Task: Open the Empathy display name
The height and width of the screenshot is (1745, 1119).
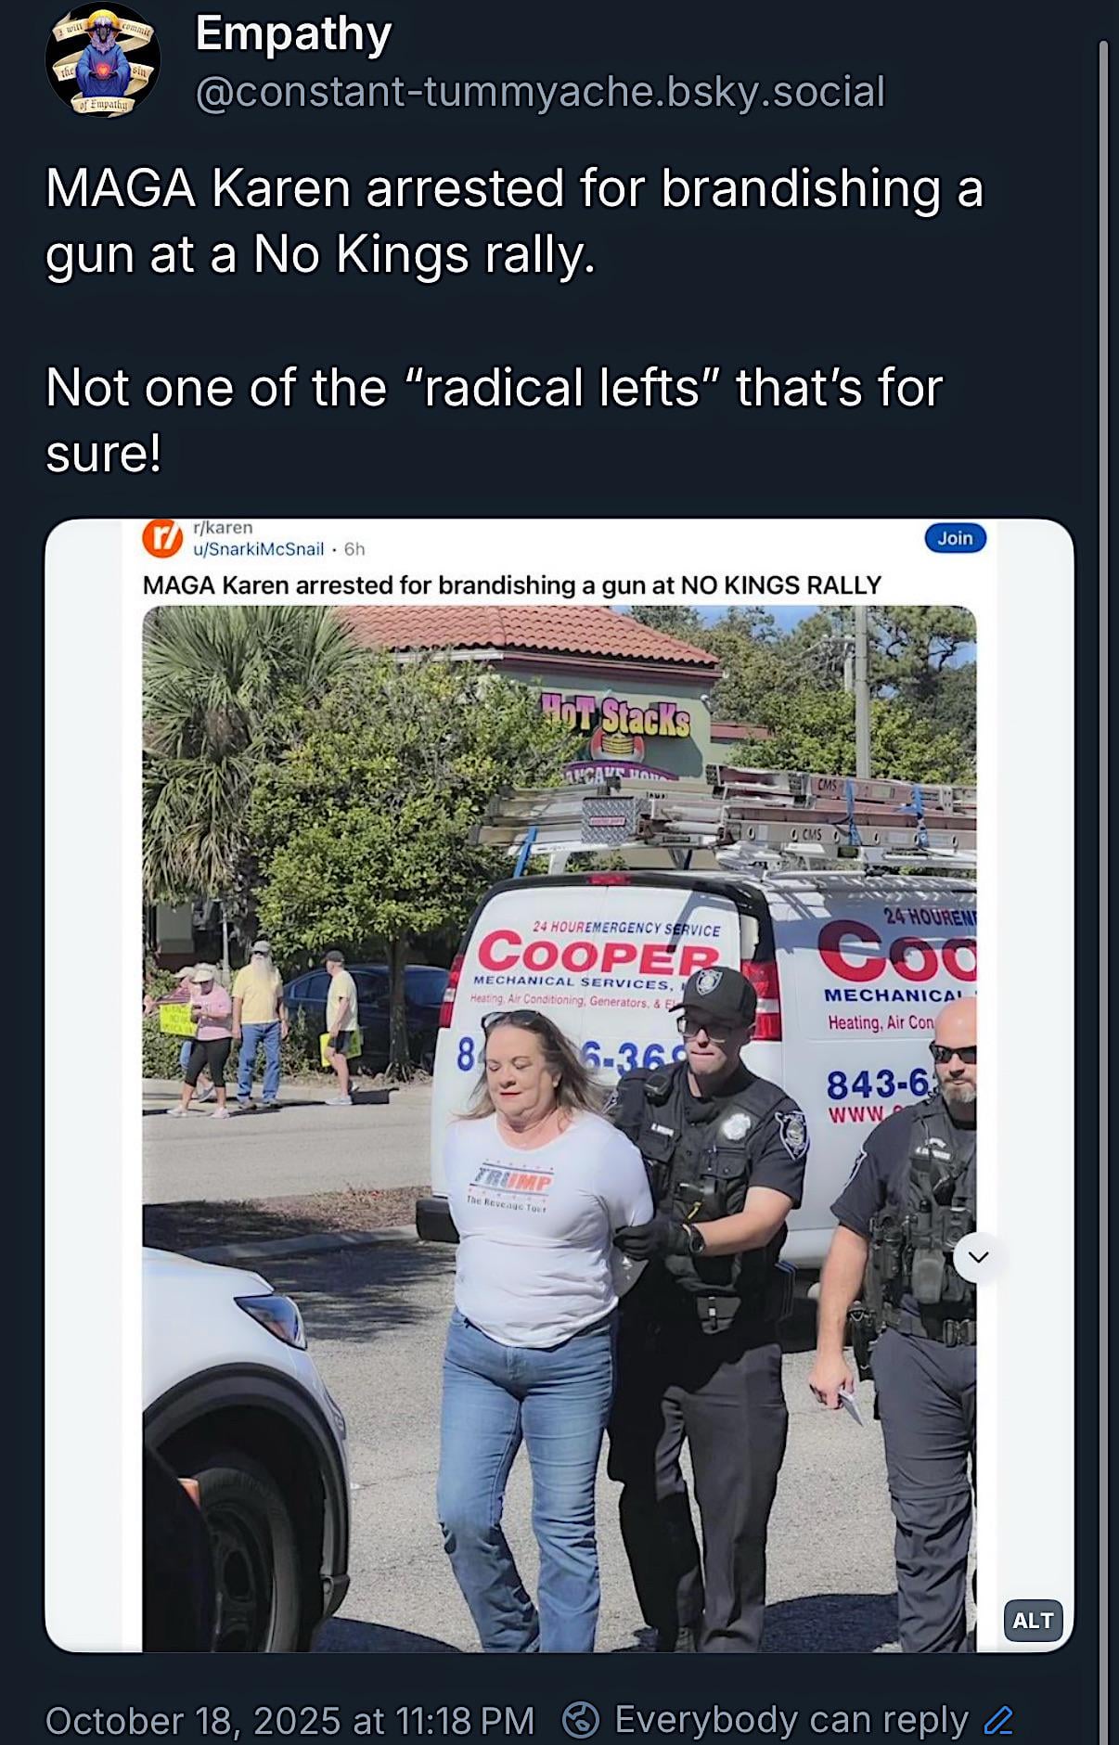Action: [x=293, y=33]
